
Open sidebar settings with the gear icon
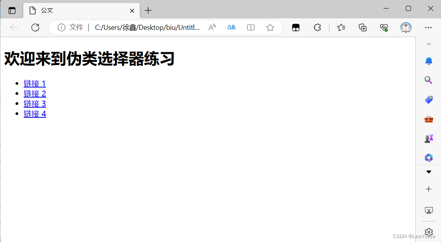429,232
